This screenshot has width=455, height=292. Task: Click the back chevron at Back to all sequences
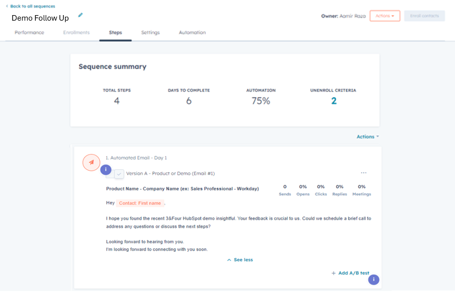pyautogui.click(x=7, y=6)
